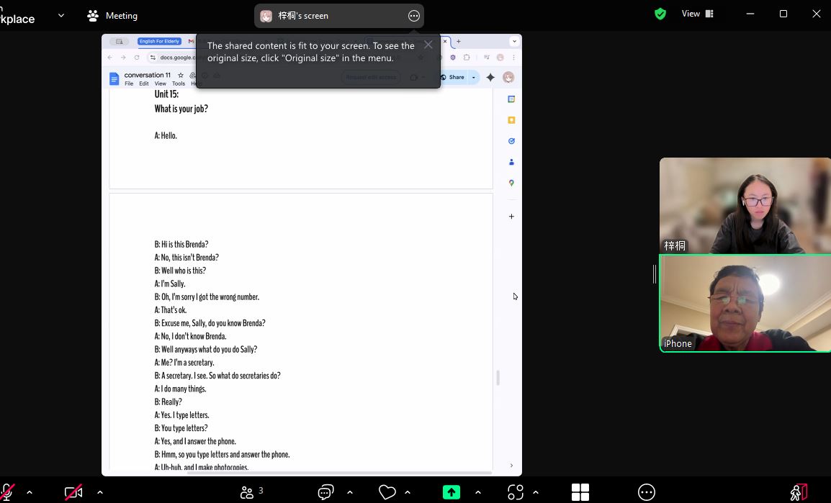
Task: Open shared screen options (three dots)
Action: coord(414,16)
